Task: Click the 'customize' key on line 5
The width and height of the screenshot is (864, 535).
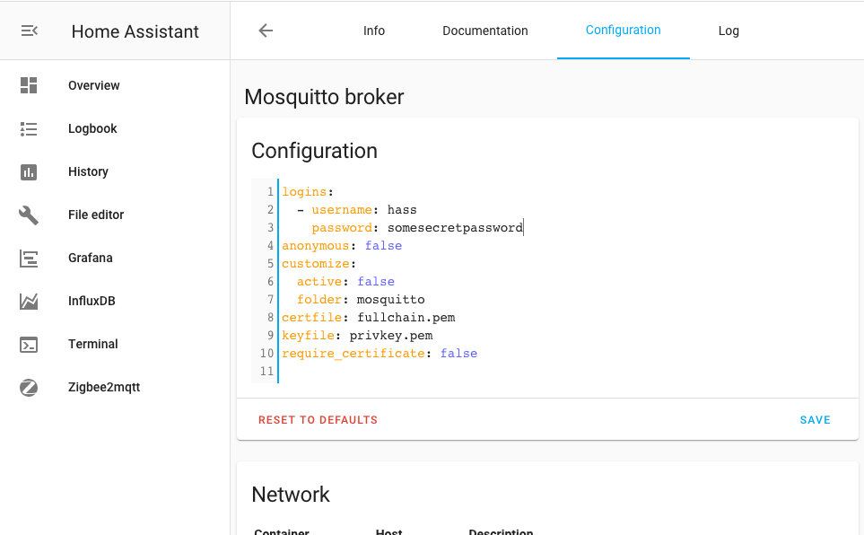Action: tap(316, 264)
